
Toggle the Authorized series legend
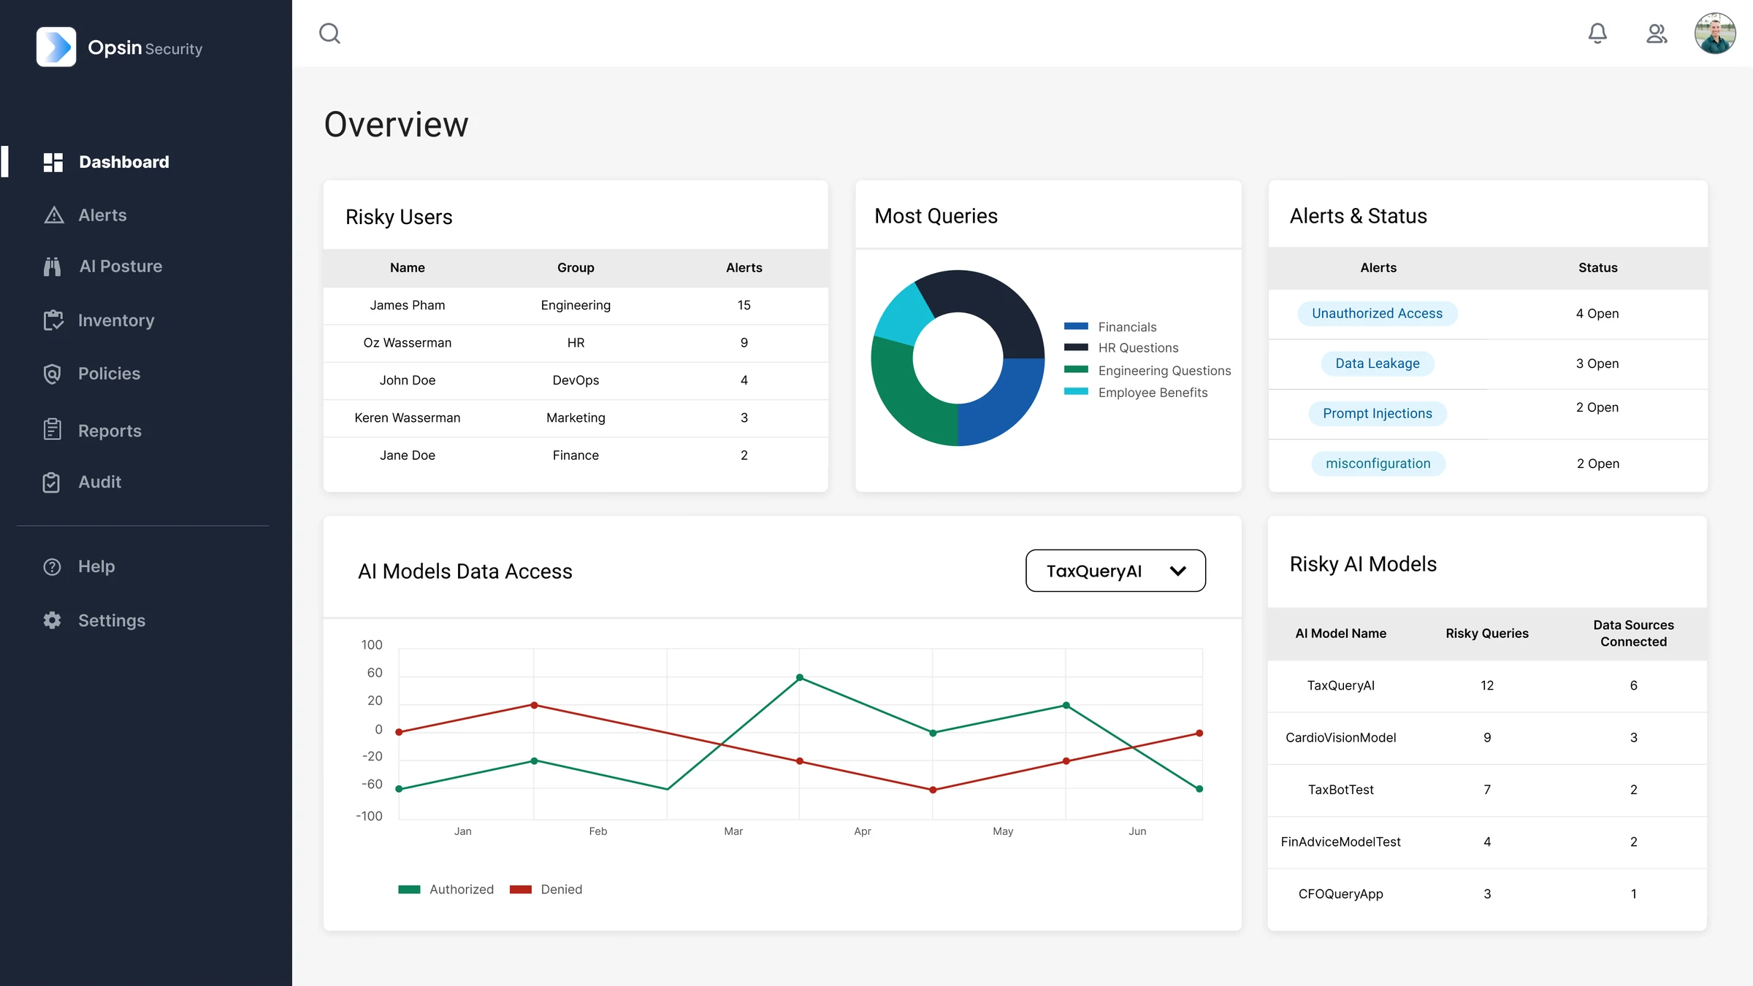[x=446, y=889]
